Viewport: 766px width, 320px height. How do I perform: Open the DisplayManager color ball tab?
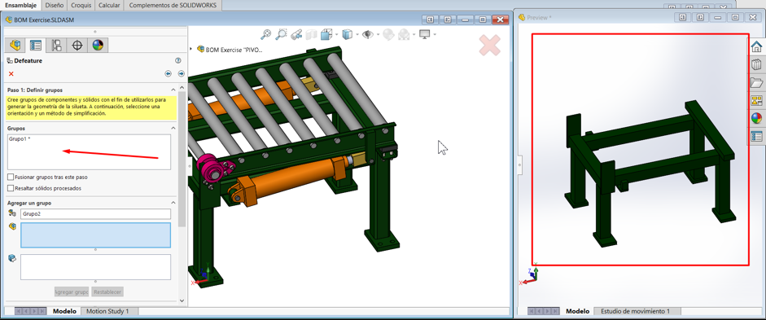pyautogui.click(x=98, y=46)
